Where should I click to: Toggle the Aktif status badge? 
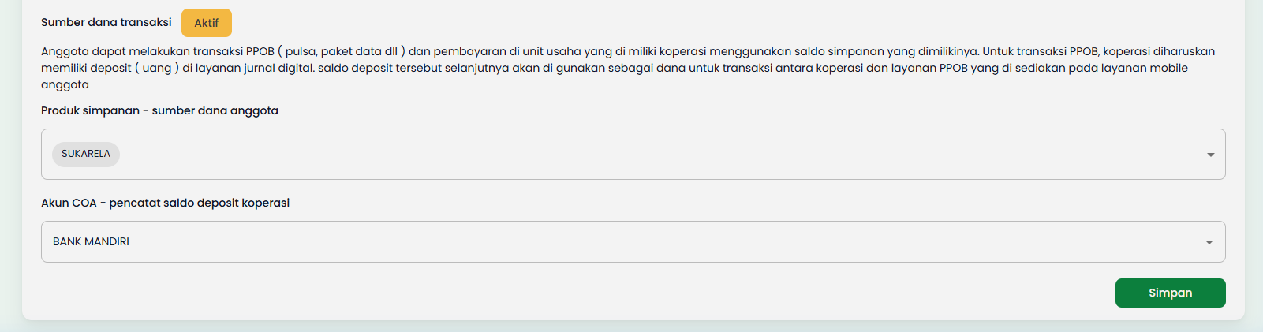point(207,23)
